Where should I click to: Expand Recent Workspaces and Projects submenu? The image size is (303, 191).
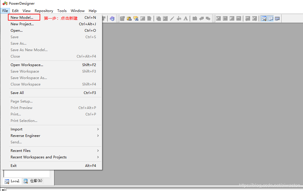pos(51,157)
